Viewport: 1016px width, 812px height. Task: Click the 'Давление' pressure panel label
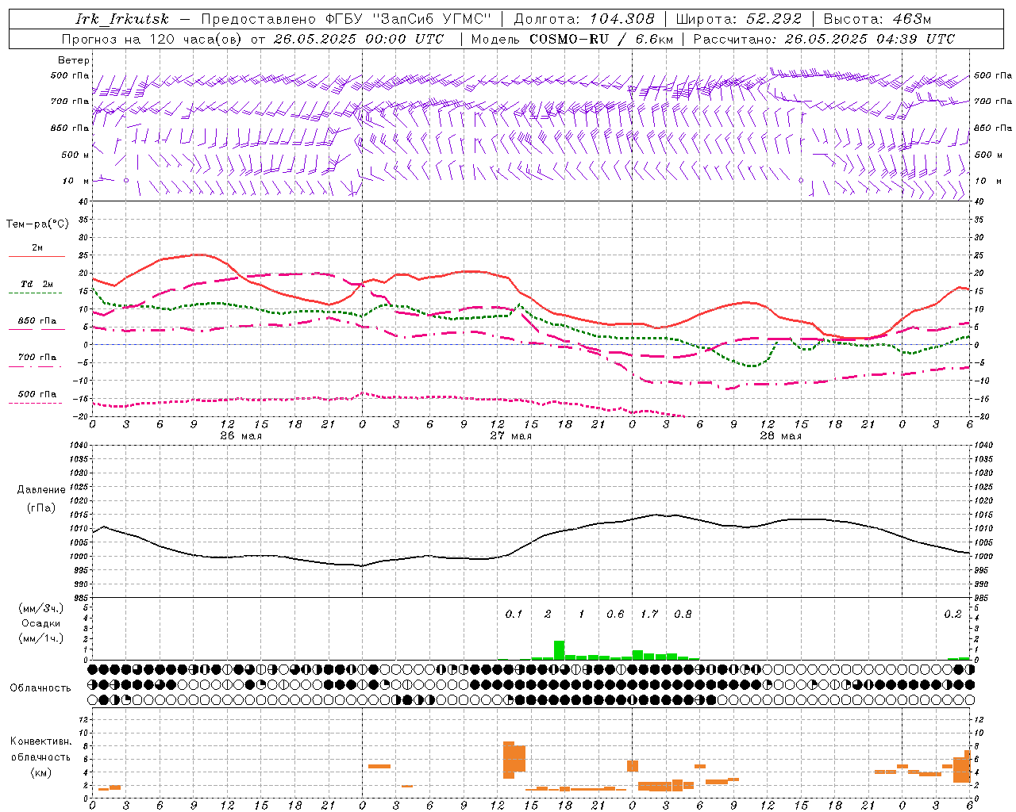coord(41,490)
